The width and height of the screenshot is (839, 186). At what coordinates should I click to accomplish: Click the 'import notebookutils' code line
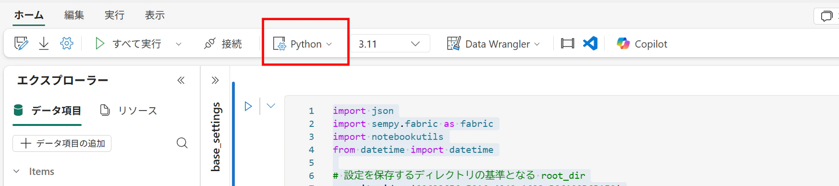[389, 137]
